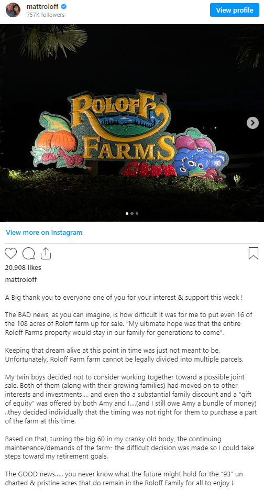264x490 pixels.
Task: Share the post using the share icon
Action: (46, 254)
